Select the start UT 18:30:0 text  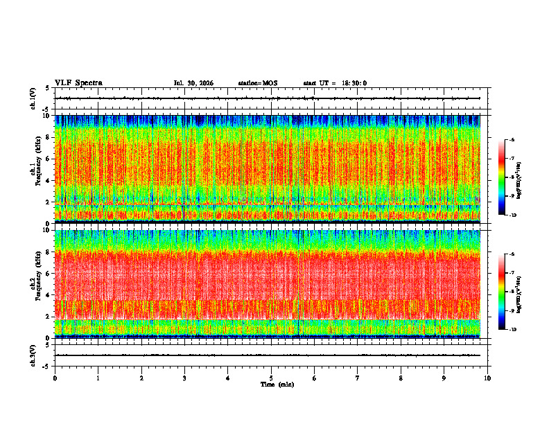tap(335, 83)
